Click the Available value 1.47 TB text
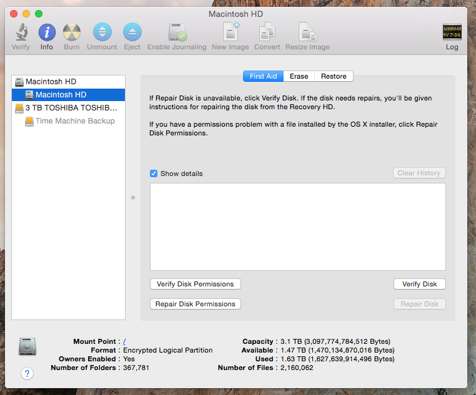Image resolution: width=476 pixels, height=395 pixels. pyautogui.click(x=337, y=351)
